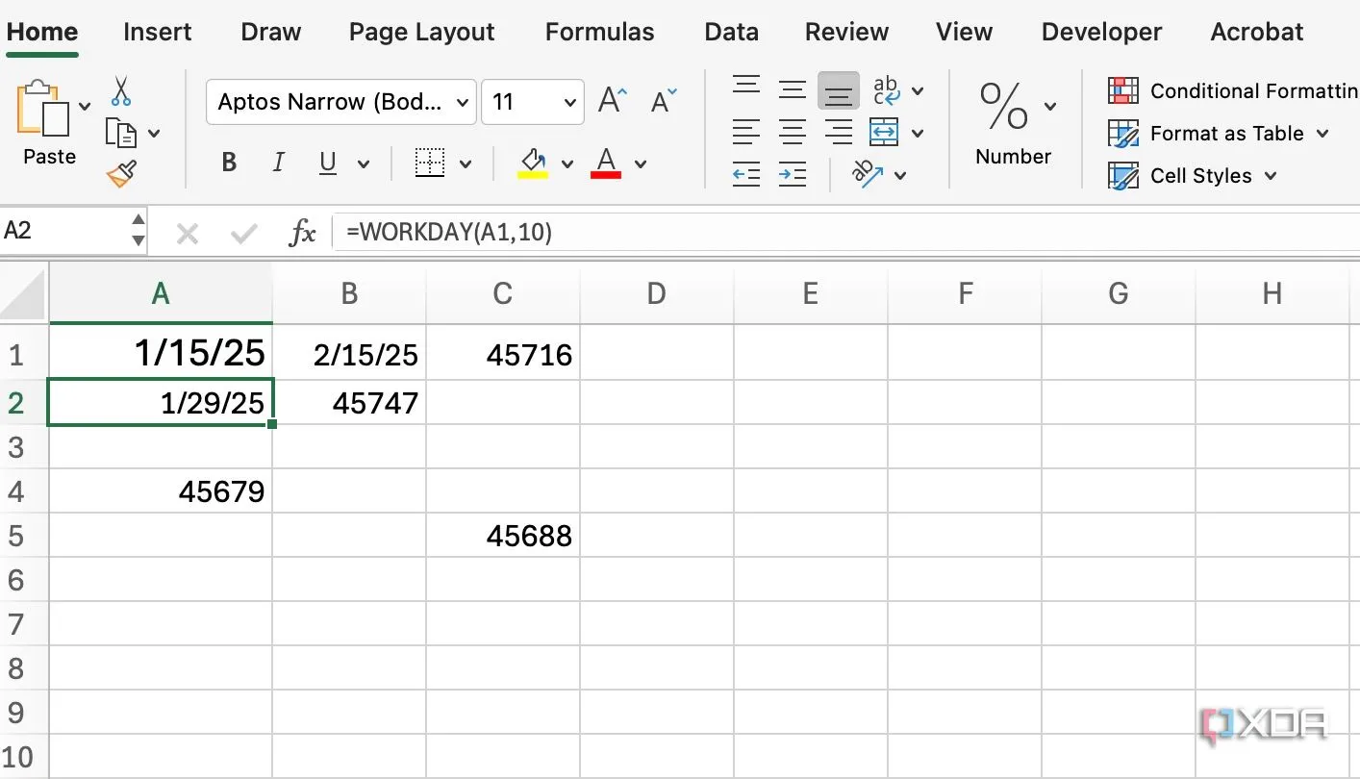Toggle Bold formatting
Image resolution: width=1360 pixels, height=779 pixels.
229,163
